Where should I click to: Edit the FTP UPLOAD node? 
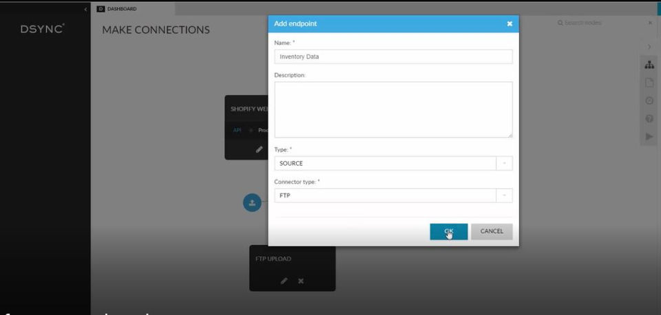284,281
